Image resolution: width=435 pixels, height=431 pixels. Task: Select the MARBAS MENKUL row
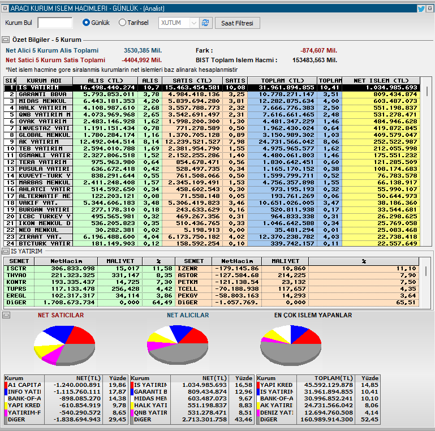point(212,183)
